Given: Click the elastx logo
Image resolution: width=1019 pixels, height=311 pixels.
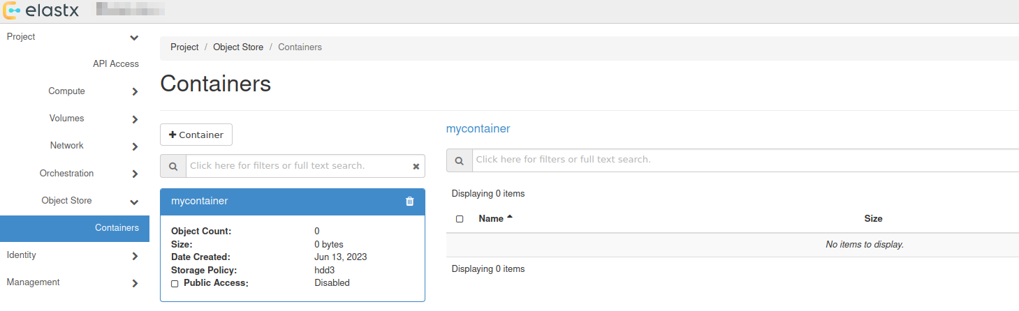Looking at the screenshot, I should coord(41,10).
